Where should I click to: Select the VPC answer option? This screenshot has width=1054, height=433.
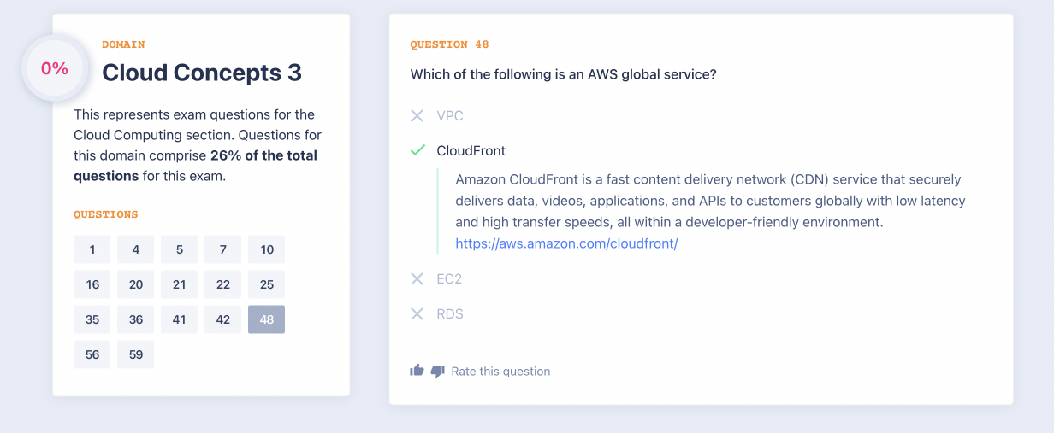(450, 115)
